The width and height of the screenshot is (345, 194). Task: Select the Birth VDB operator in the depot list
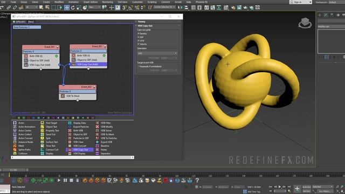pyautogui.click(x=75, y=130)
